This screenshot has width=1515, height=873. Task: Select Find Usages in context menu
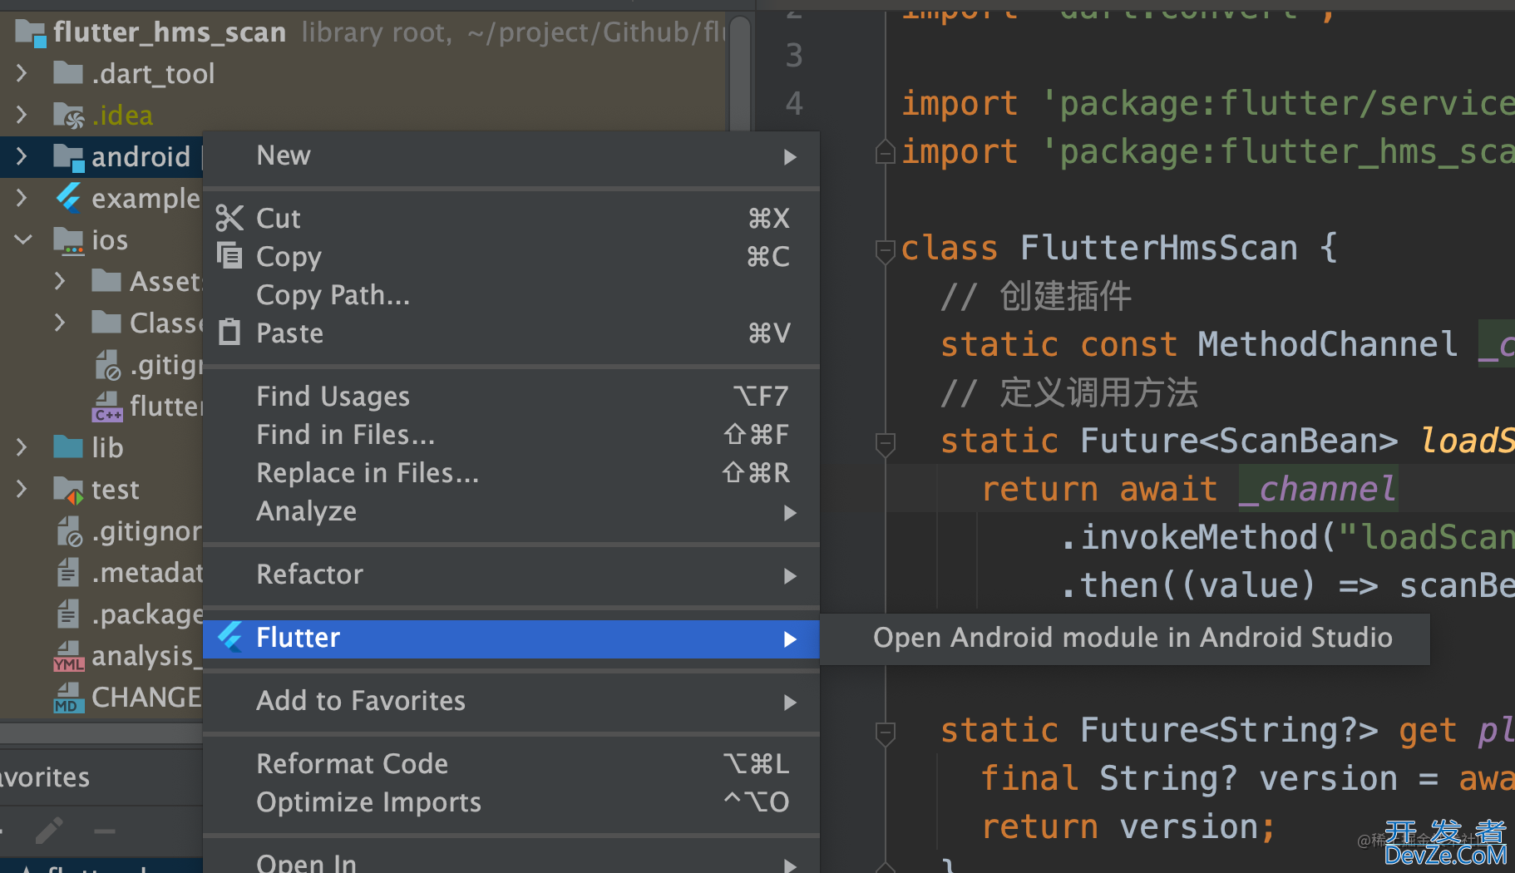(511, 396)
